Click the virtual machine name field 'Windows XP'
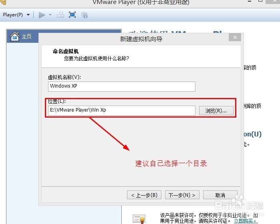The width and height of the screenshot is (280, 224). click(122, 86)
